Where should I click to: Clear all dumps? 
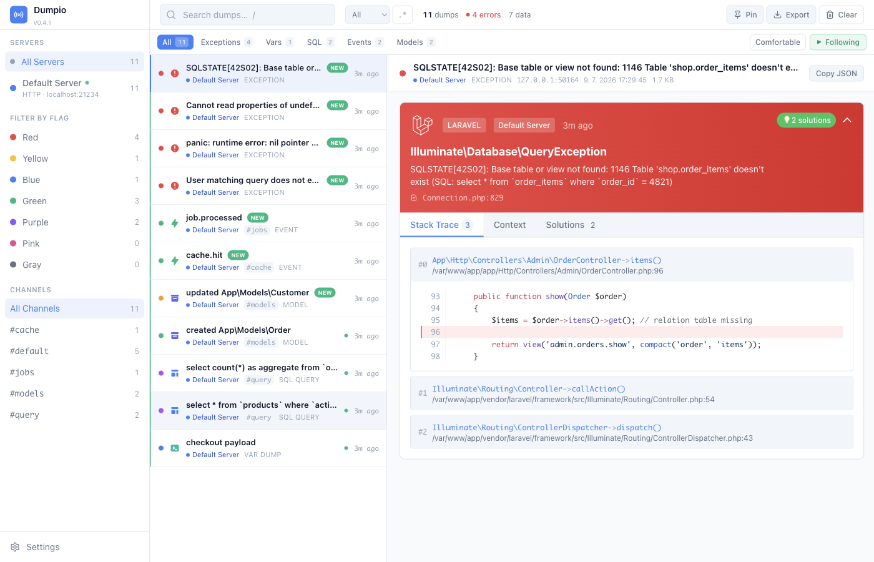tap(842, 15)
